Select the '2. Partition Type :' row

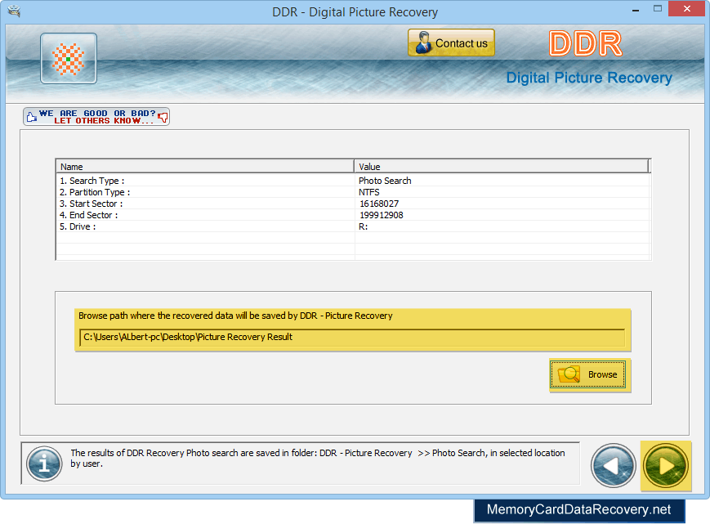[x=353, y=192]
